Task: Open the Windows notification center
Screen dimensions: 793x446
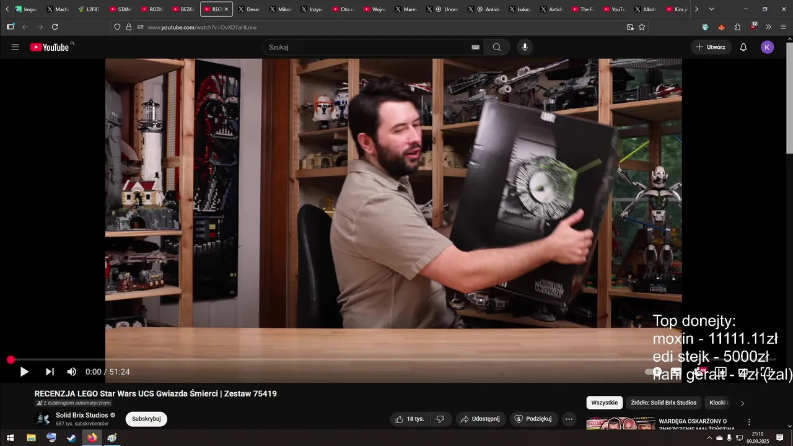Action: click(780, 438)
